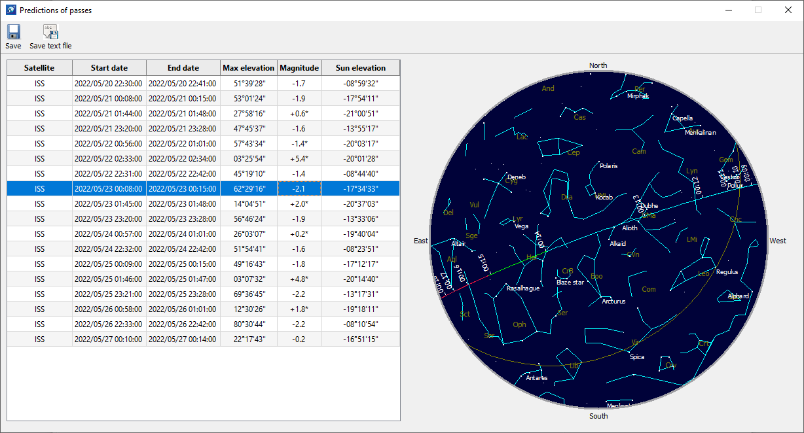Image resolution: width=804 pixels, height=433 pixels.
Task: Select the pass starting 2022/05/23 23:20:00
Action: coord(203,218)
